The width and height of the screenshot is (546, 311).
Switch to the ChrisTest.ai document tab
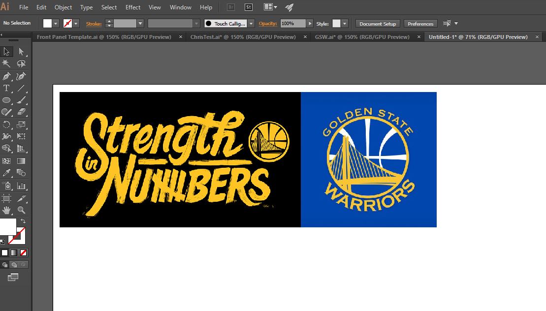click(x=243, y=37)
